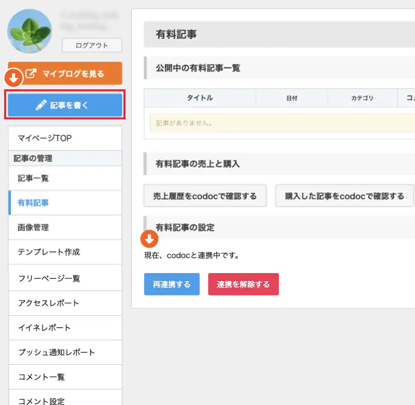The image size is (415, 405).
Task: Click the external link icon on マイブログを見る
Action: [31, 74]
